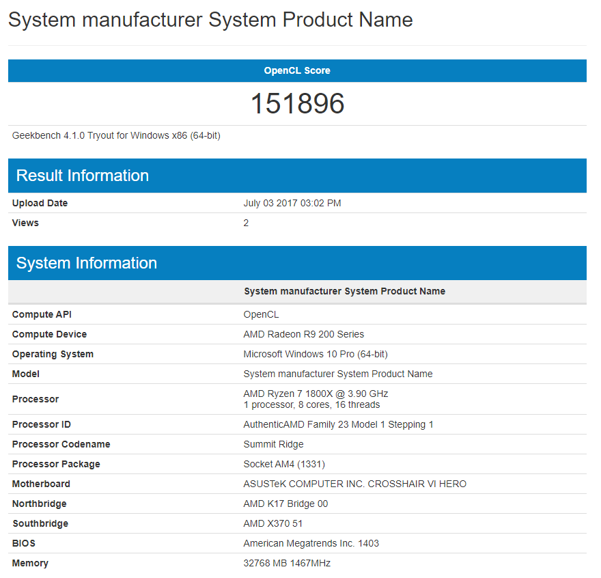Select 'AuthenticAMD Family 23 Model 1 Stepping 1'
Screen dimensions: 601x578
[x=339, y=424]
